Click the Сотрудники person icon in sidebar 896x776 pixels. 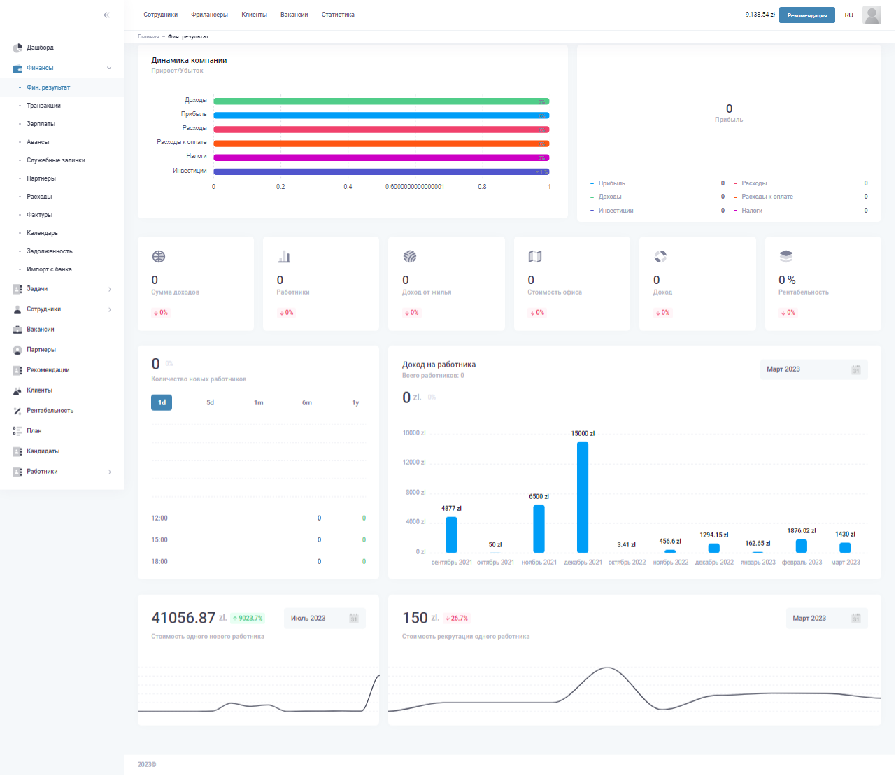[17, 309]
